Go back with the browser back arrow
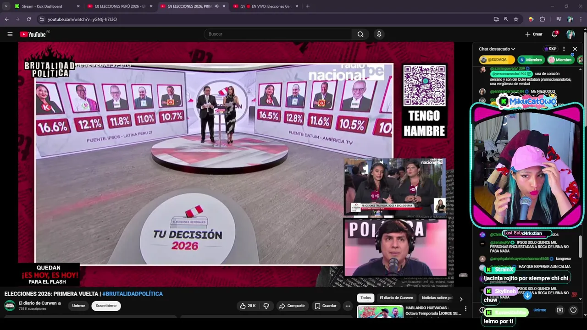 6,19
